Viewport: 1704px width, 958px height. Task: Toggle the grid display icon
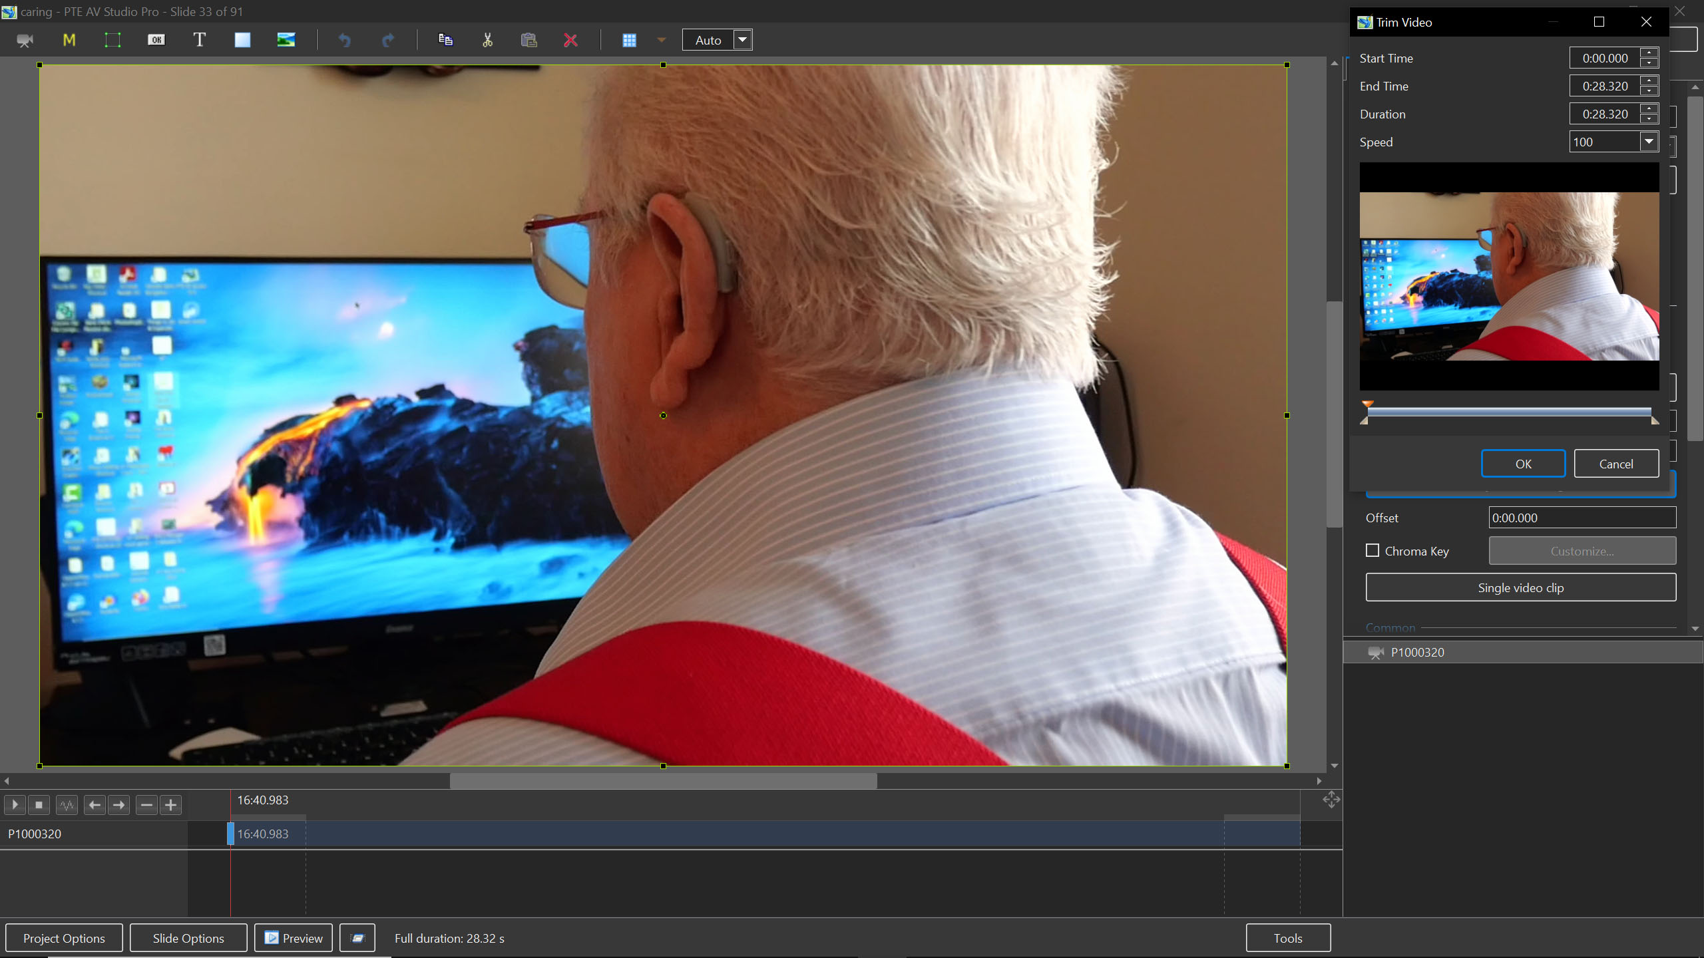coord(629,40)
